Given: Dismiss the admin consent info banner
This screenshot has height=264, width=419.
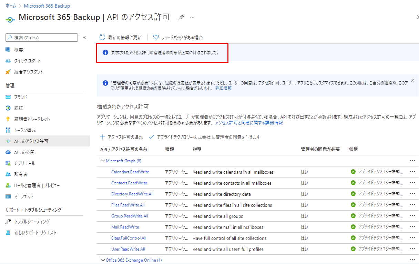Looking at the screenshot, I should pyautogui.click(x=413, y=80).
